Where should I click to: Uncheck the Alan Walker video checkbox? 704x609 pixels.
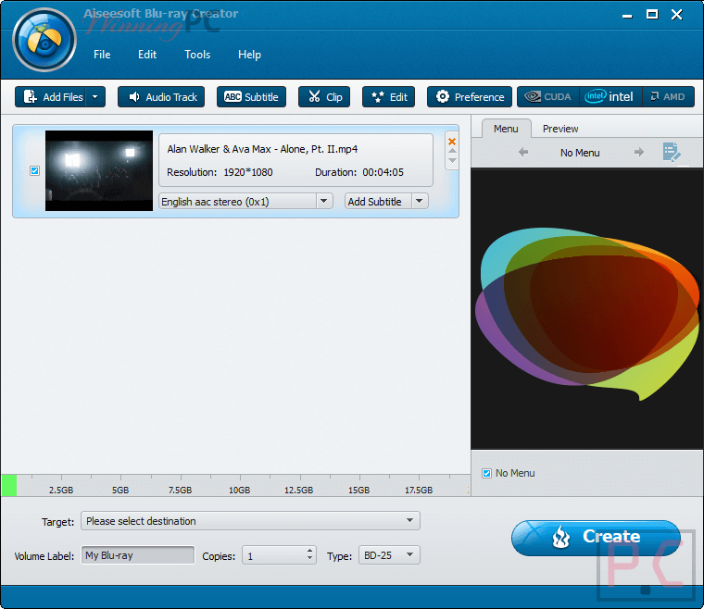pyautogui.click(x=34, y=171)
